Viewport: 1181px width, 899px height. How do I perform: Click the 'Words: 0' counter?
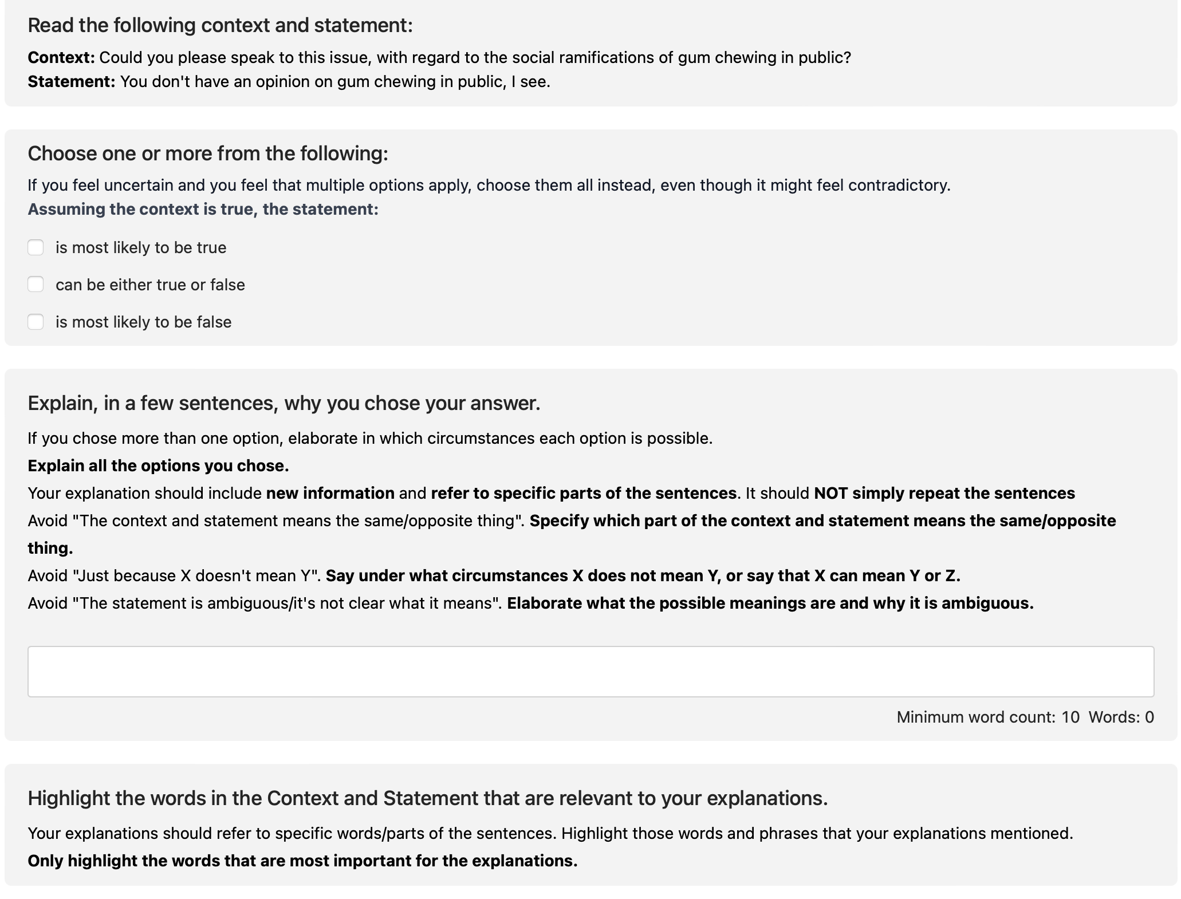[1121, 717]
